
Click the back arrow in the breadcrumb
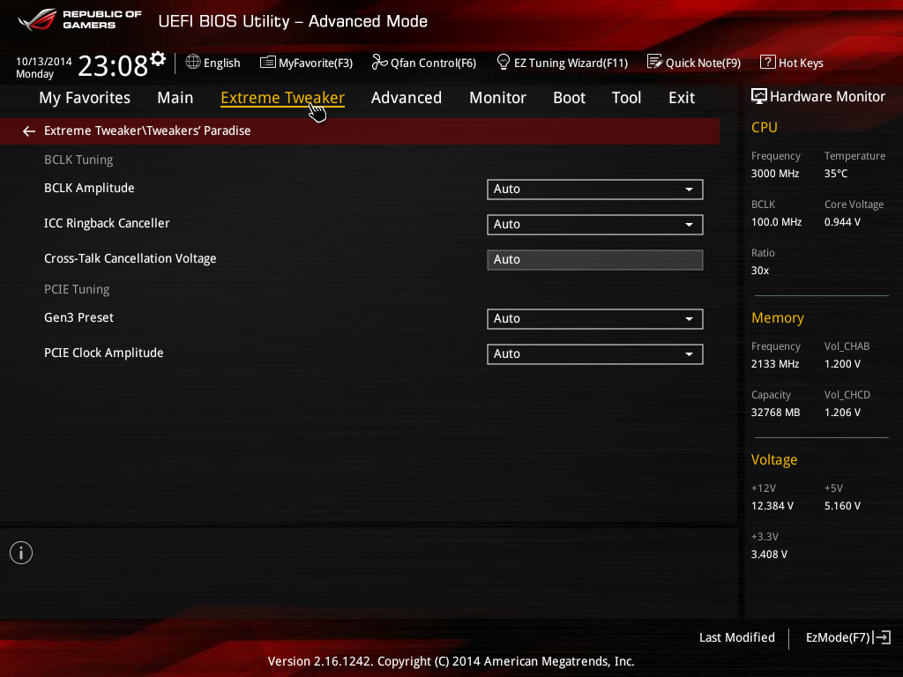pyautogui.click(x=29, y=131)
